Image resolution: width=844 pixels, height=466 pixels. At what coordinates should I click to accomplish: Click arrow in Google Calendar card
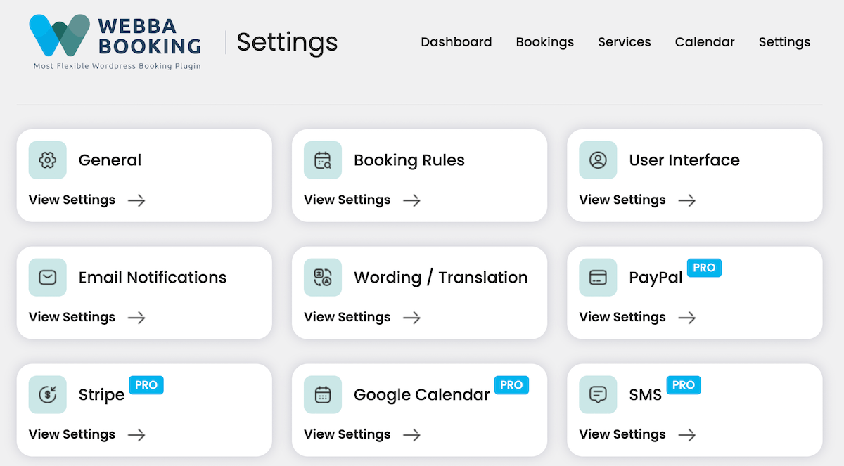point(411,435)
